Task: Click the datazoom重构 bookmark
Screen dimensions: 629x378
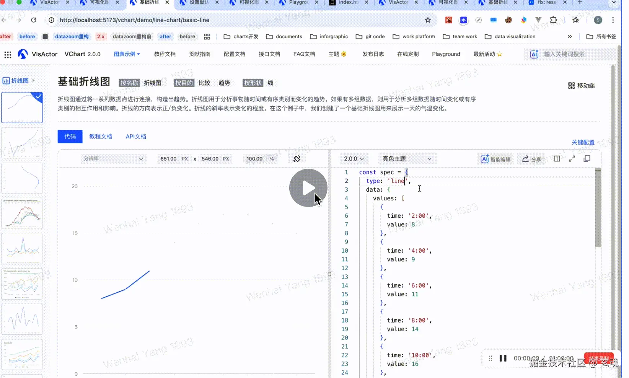Action: pyautogui.click(x=72, y=37)
